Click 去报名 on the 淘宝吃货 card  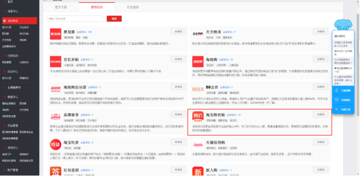pos(178,142)
